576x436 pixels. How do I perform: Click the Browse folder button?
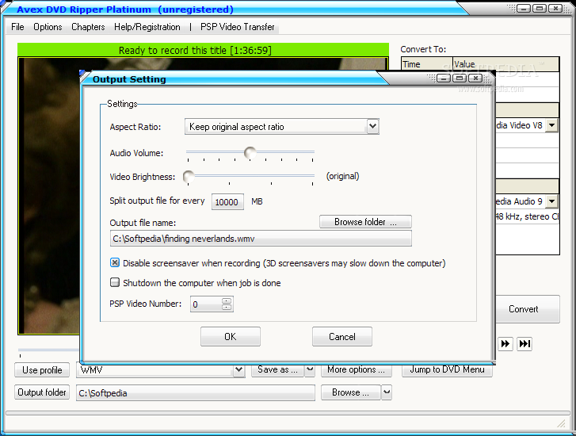coord(365,222)
